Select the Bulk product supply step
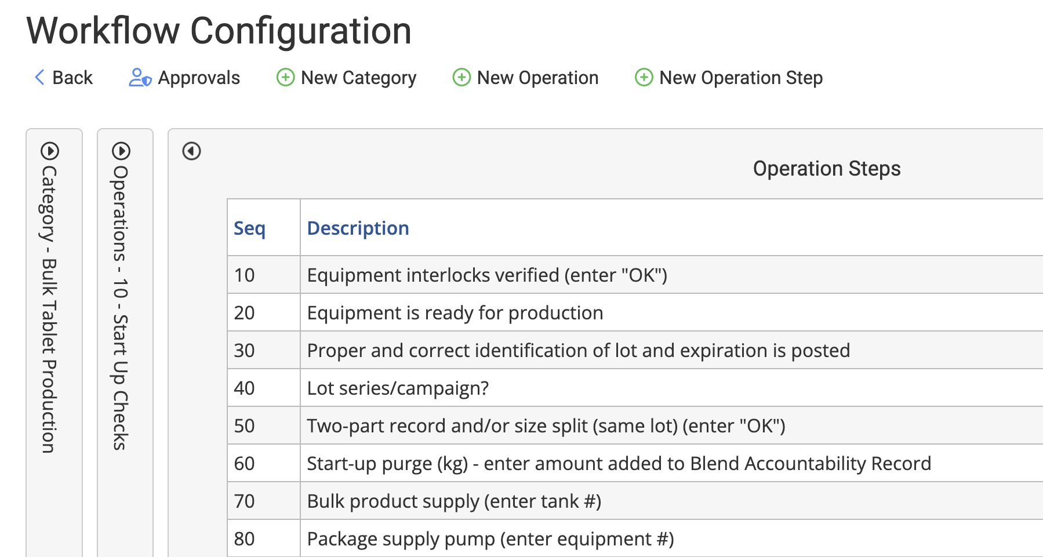Image resolution: width=1043 pixels, height=557 pixels. (453, 501)
